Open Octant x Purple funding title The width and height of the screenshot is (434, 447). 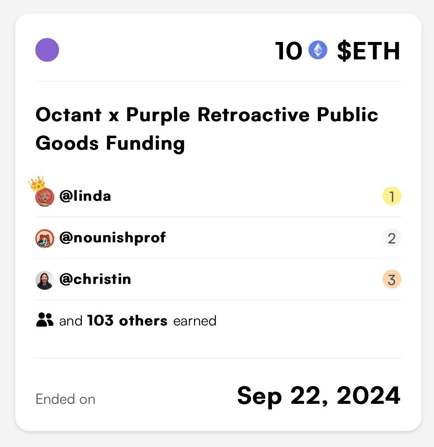pyautogui.click(x=206, y=129)
